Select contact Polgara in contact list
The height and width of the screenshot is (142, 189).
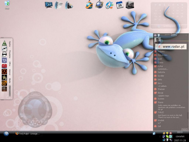pos(161,51)
